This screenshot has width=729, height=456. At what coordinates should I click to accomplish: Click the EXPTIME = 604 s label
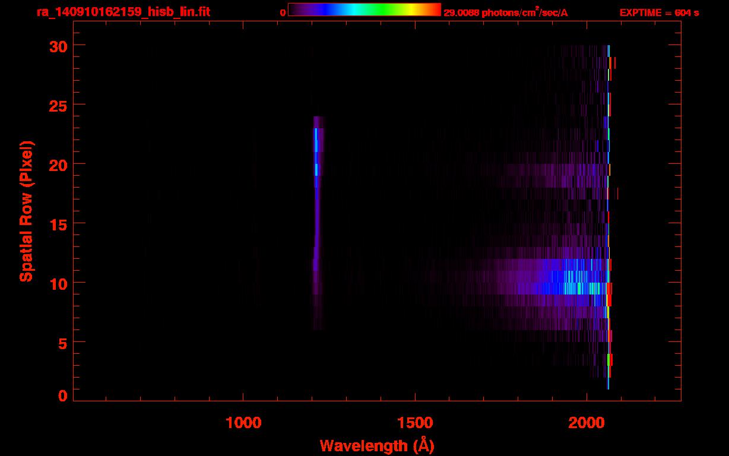pos(659,12)
